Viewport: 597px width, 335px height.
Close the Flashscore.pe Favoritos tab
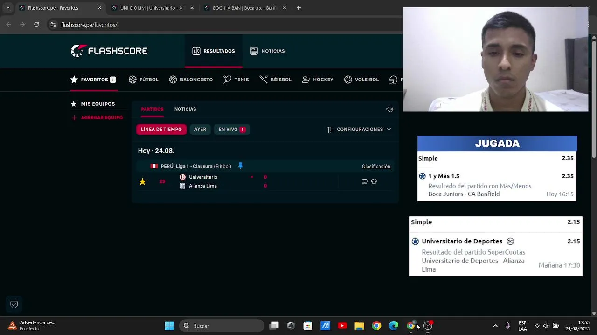point(99,8)
